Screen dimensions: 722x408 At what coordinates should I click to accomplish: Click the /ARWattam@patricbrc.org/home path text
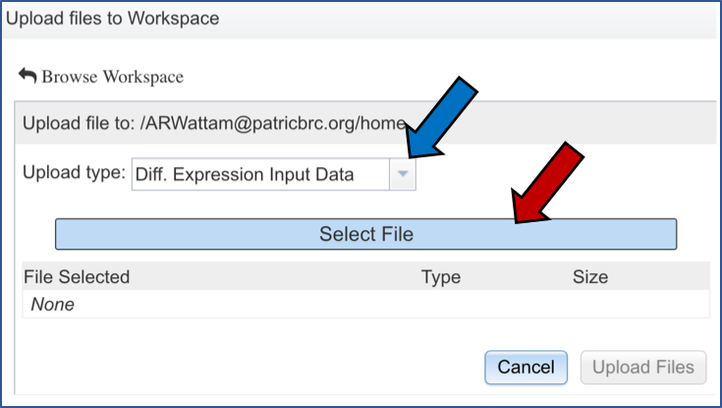[265, 124]
